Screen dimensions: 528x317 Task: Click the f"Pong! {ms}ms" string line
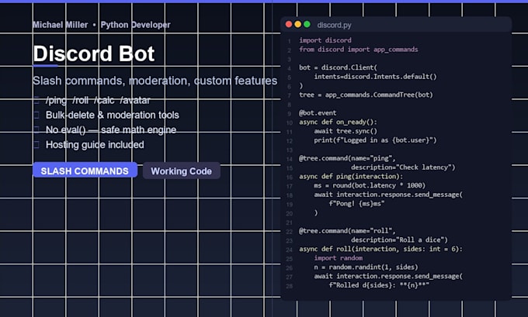tap(356, 204)
